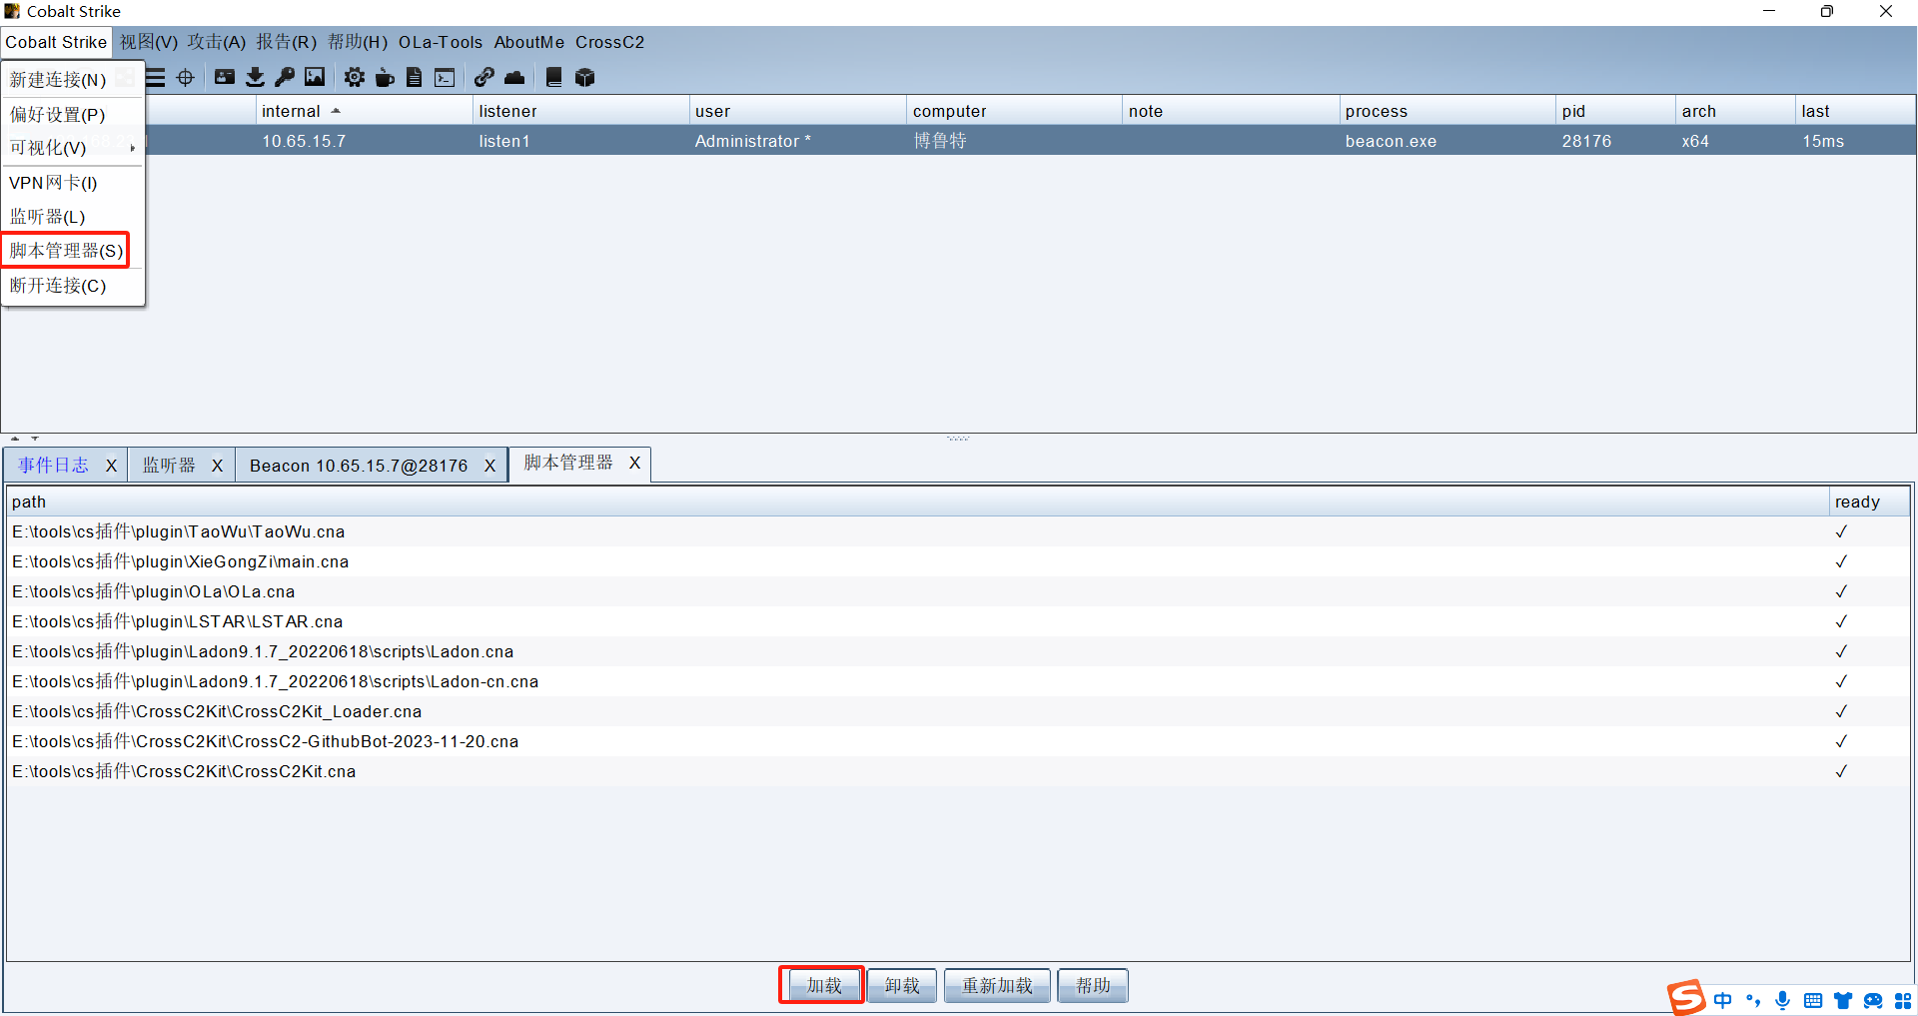Click the pid column header
The height and width of the screenshot is (1016, 1918).
pyautogui.click(x=1615, y=111)
